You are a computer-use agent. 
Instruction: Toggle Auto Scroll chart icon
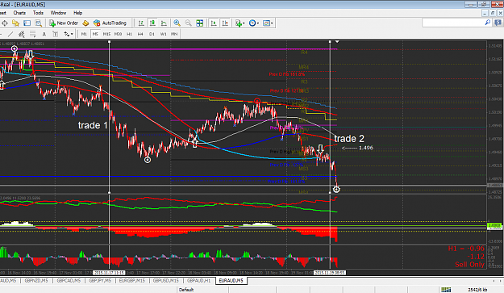point(214,23)
